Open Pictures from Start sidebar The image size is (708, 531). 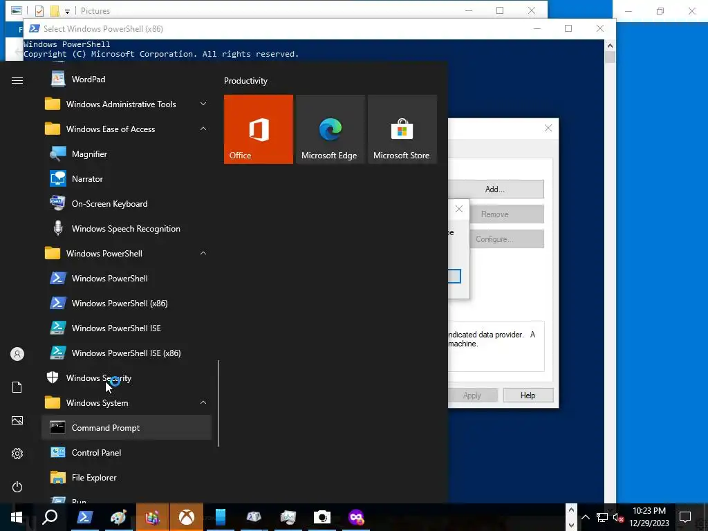pyautogui.click(x=17, y=420)
